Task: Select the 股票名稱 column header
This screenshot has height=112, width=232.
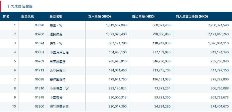Action: (x=56, y=17)
